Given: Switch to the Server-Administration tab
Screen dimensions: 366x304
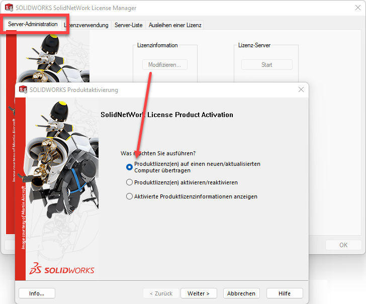Looking at the screenshot, I should point(33,25).
